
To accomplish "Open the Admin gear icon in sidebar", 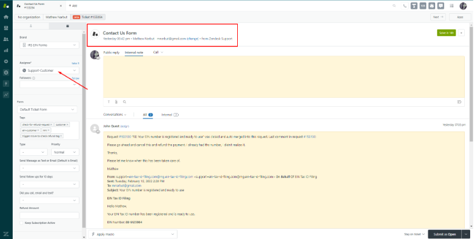I will pyautogui.click(x=6, y=62).
